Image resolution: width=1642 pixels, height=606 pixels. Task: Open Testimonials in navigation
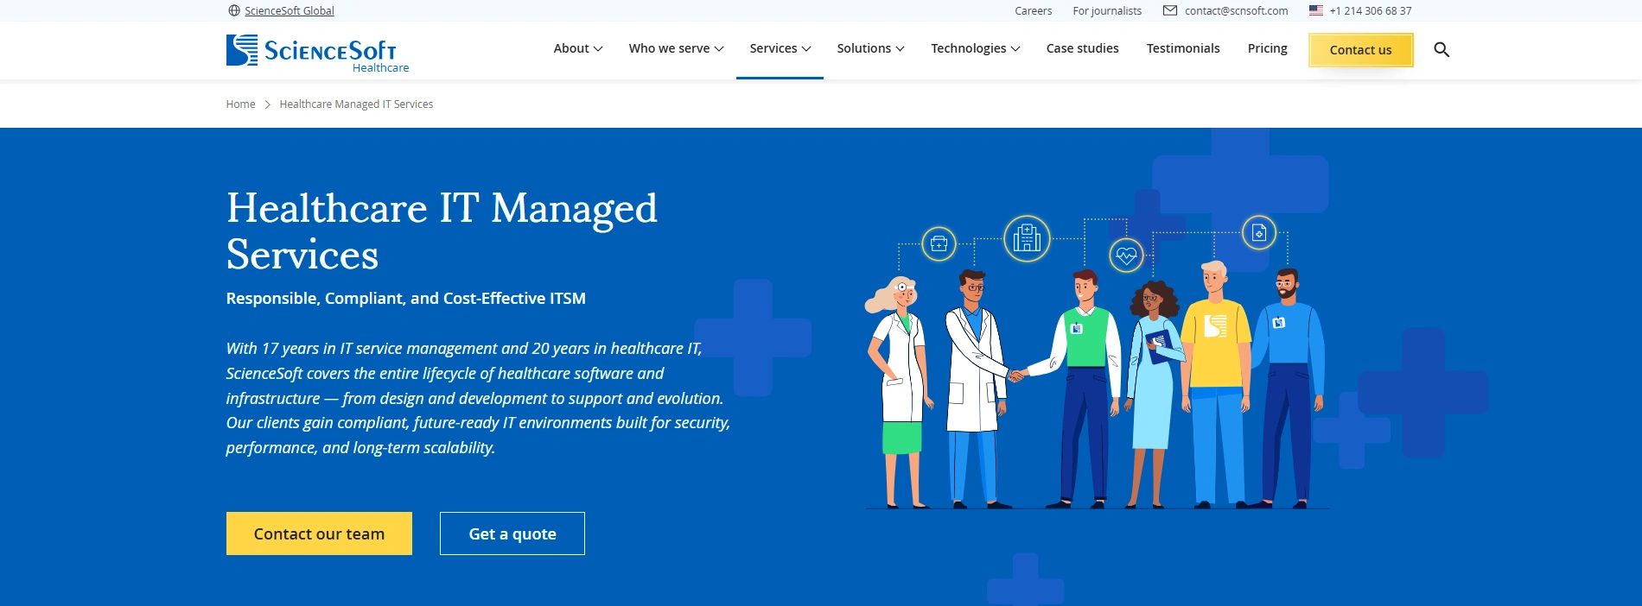[1183, 48]
